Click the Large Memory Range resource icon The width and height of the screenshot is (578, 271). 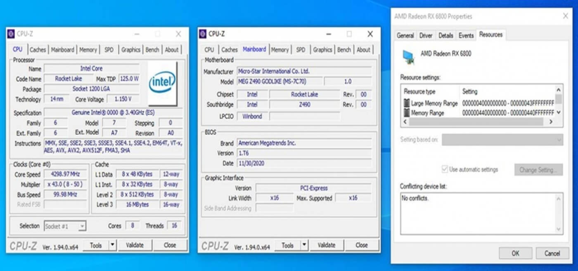pyautogui.click(x=407, y=103)
